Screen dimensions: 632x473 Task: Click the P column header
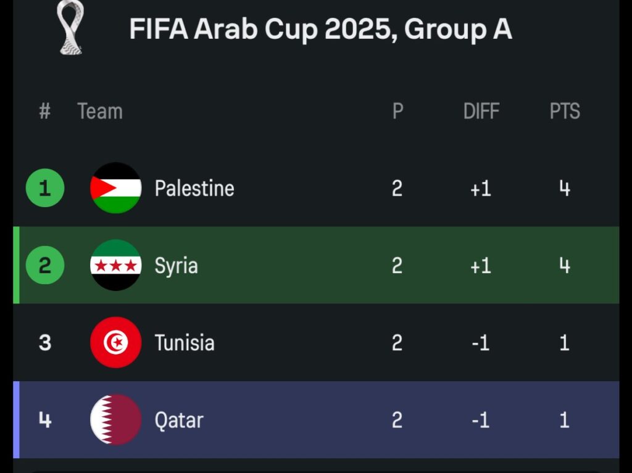(x=397, y=112)
